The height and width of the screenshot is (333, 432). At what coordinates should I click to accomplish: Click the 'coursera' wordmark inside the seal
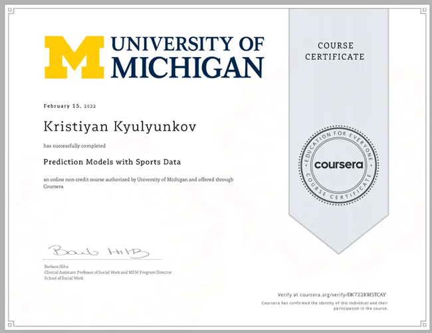pyautogui.click(x=338, y=165)
